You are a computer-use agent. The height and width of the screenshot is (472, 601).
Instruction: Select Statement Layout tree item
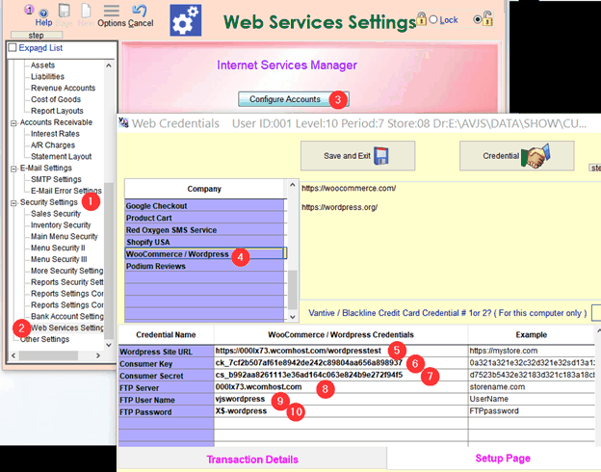click(61, 156)
